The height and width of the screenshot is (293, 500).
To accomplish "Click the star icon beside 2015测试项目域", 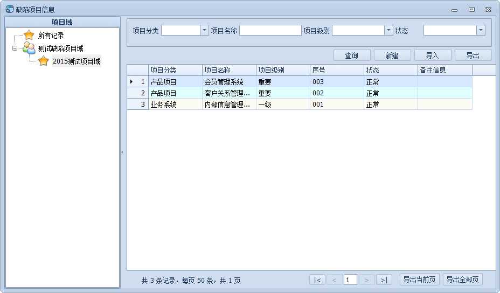I will 43,61.
